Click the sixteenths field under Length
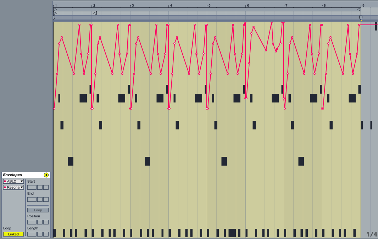Screen dimensions: 378x239 click(x=46, y=234)
